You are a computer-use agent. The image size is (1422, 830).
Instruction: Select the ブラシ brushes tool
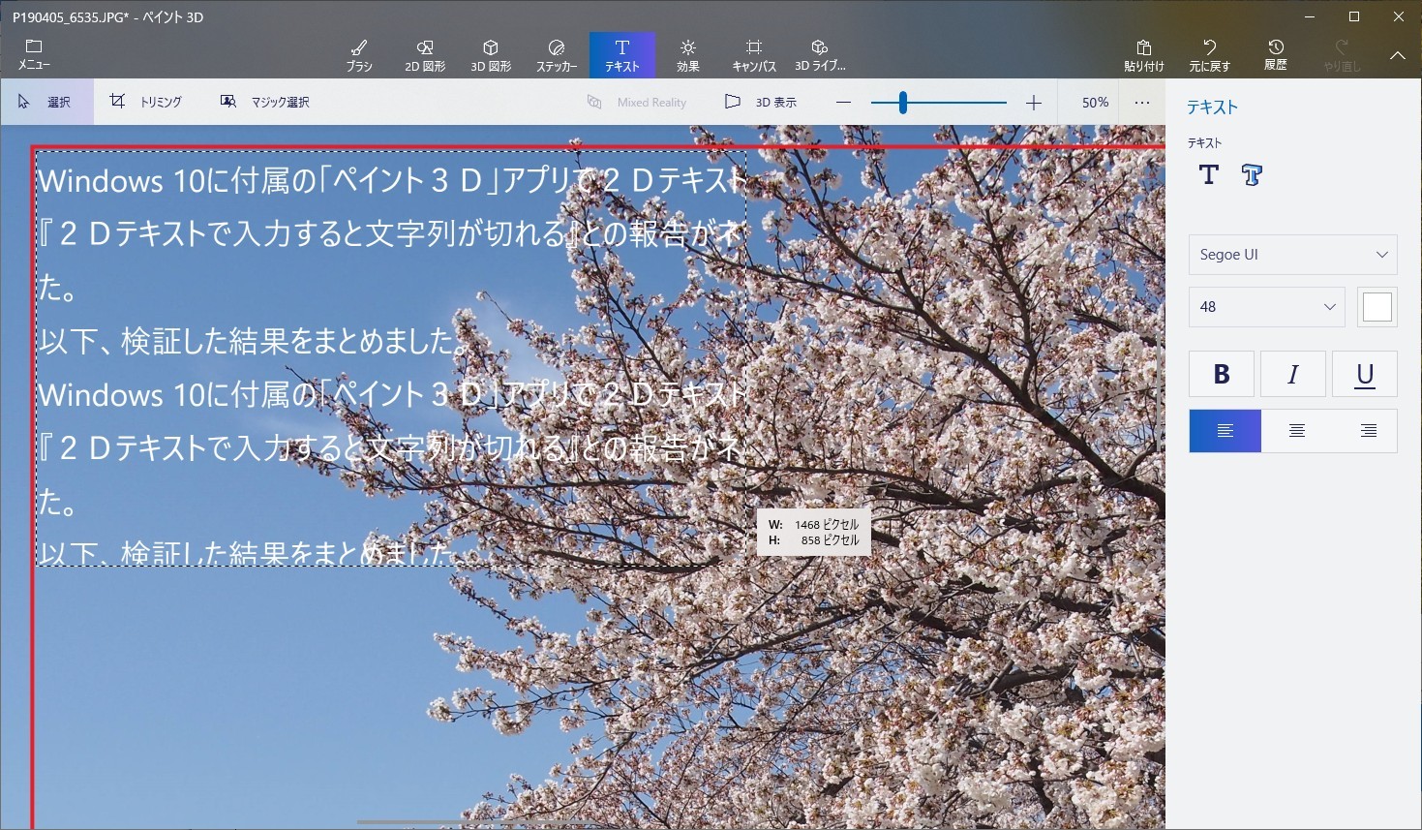[x=359, y=55]
